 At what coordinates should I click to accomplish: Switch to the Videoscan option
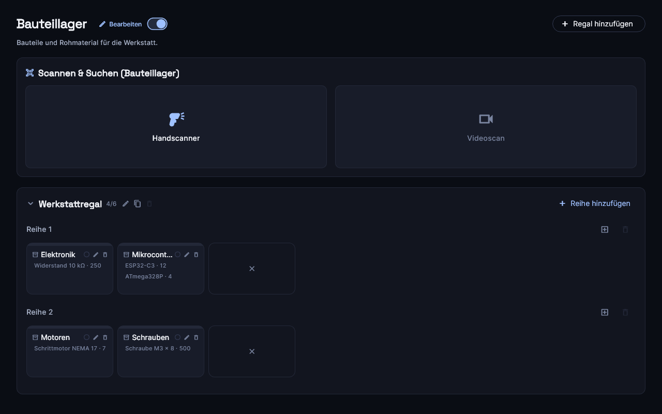tap(486, 127)
